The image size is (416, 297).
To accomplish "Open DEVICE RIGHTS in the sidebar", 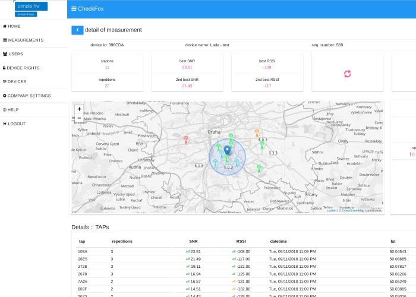I will pyautogui.click(x=21, y=68).
